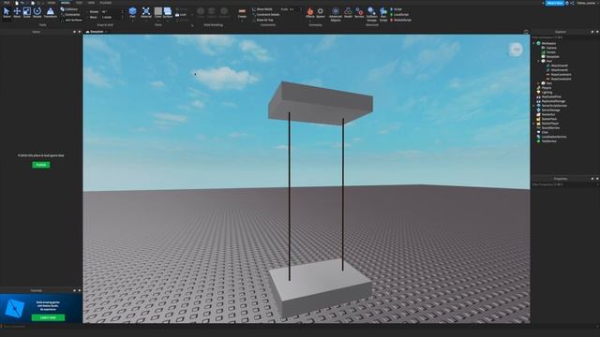
Task: Insert a Script from the ribbon
Action: point(396,9)
